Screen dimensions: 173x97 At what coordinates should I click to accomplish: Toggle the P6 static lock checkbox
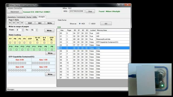[x=15, y=43]
